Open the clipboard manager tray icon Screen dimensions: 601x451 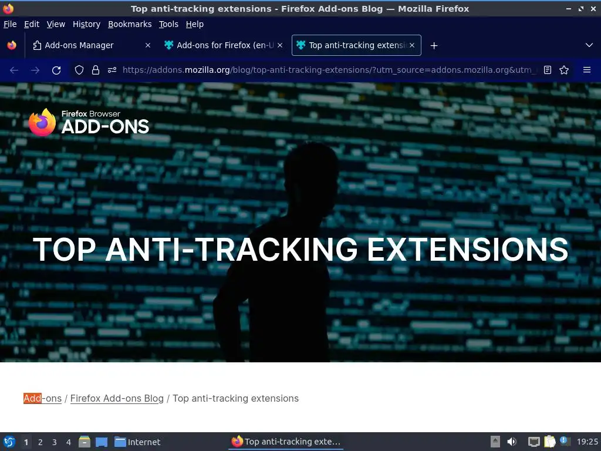pos(549,442)
